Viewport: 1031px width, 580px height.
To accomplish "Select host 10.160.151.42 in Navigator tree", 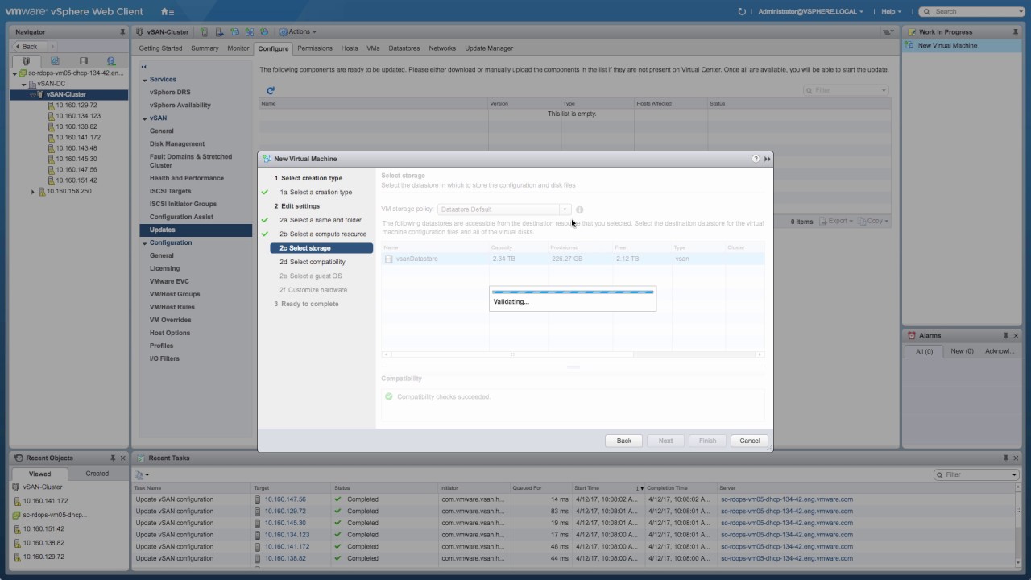I will [x=76, y=180].
